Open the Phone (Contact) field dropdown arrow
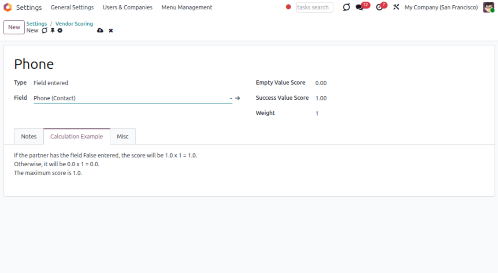This screenshot has height=273, width=498. point(230,98)
